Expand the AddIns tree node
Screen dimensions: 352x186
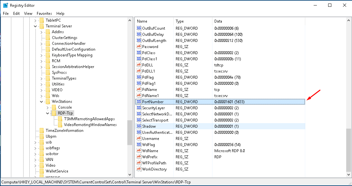pos(42,32)
